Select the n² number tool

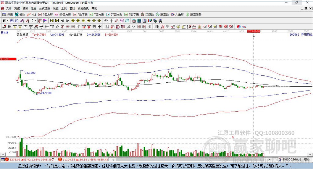tap(52, 27)
